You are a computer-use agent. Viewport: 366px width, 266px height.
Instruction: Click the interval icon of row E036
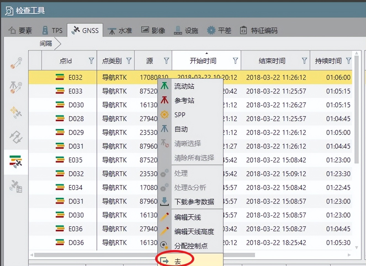[60, 229]
